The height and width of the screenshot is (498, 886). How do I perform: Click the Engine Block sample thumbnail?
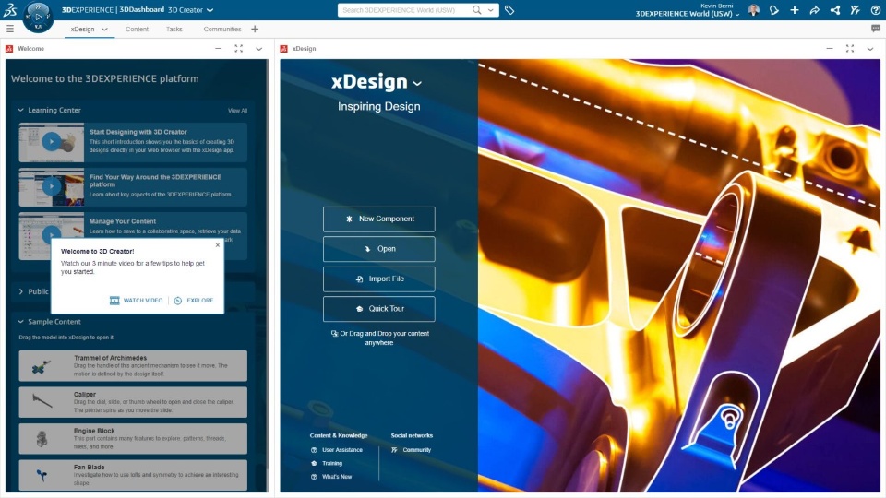click(42, 439)
